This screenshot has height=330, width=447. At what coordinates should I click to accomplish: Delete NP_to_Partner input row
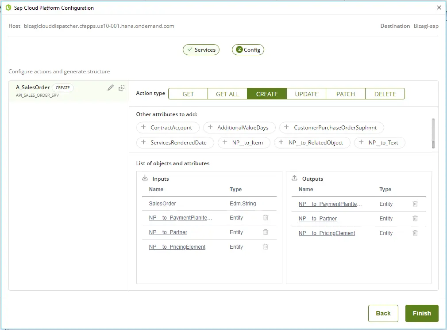point(266,232)
